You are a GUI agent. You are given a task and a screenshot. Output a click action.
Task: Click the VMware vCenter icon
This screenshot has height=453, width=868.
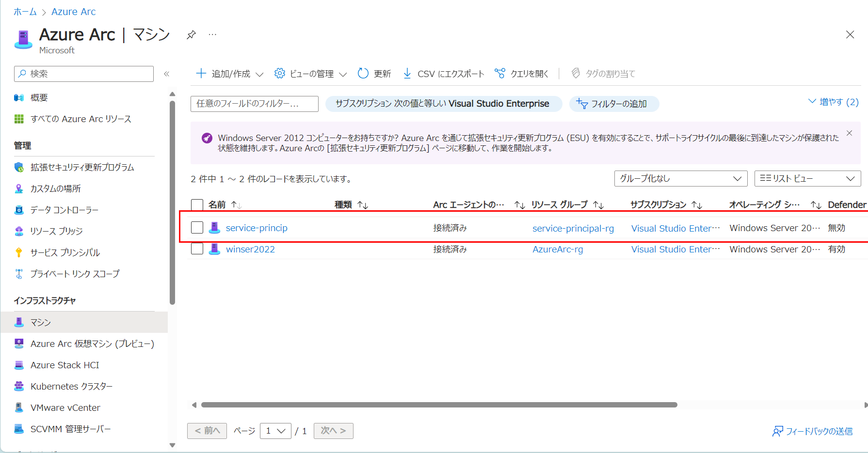point(19,407)
